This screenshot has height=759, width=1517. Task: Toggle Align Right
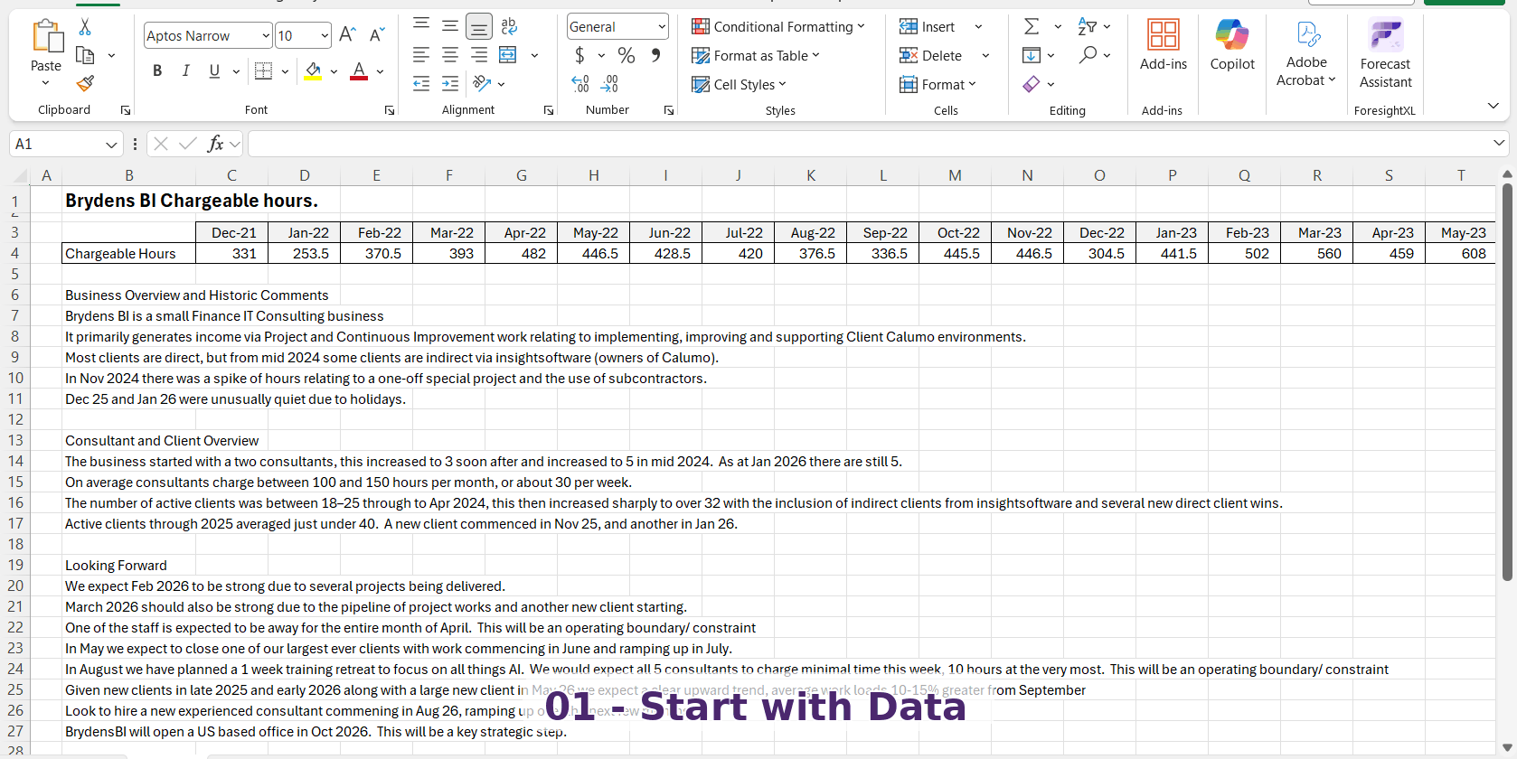(x=479, y=55)
